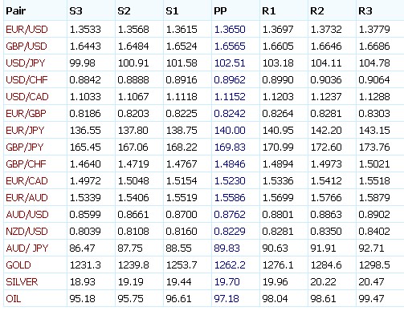Select the Pair column header
The width and height of the screenshot is (404, 315).
click(16, 11)
